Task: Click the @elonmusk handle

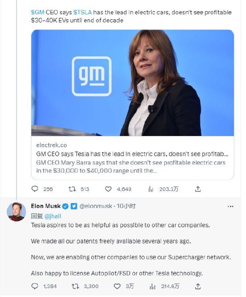Action: [x=96, y=206]
